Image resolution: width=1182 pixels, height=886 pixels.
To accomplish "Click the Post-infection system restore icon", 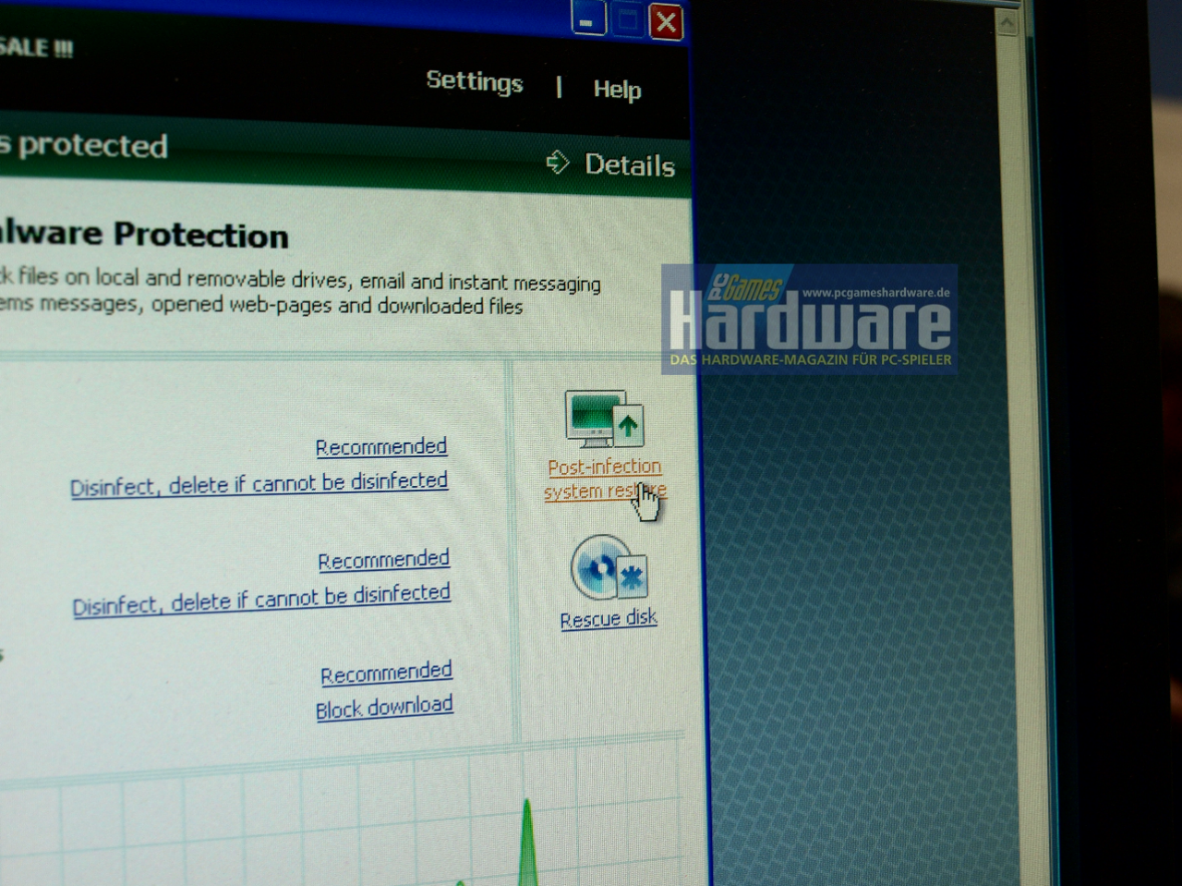I will point(604,419).
